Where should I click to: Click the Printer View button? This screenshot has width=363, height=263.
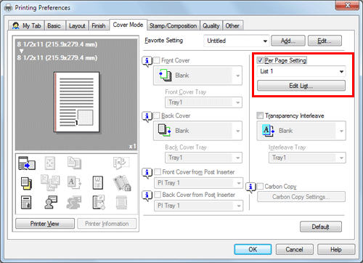[45, 224]
